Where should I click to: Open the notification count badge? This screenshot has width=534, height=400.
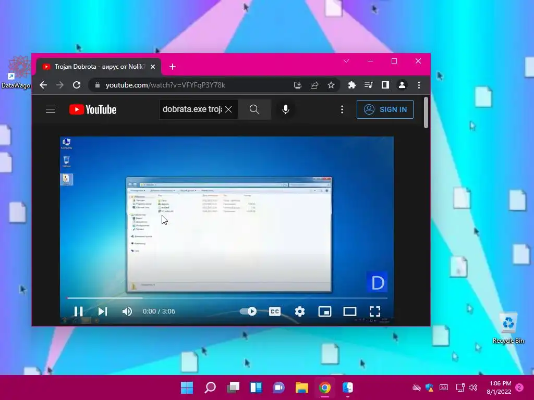click(519, 387)
